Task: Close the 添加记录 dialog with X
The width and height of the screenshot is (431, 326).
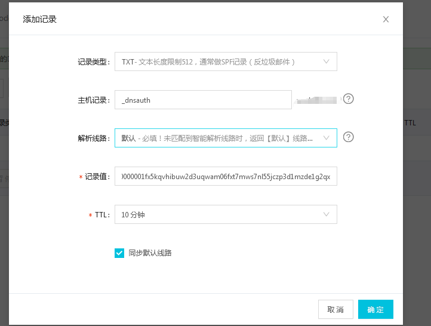Action: [x=386, y=19]
